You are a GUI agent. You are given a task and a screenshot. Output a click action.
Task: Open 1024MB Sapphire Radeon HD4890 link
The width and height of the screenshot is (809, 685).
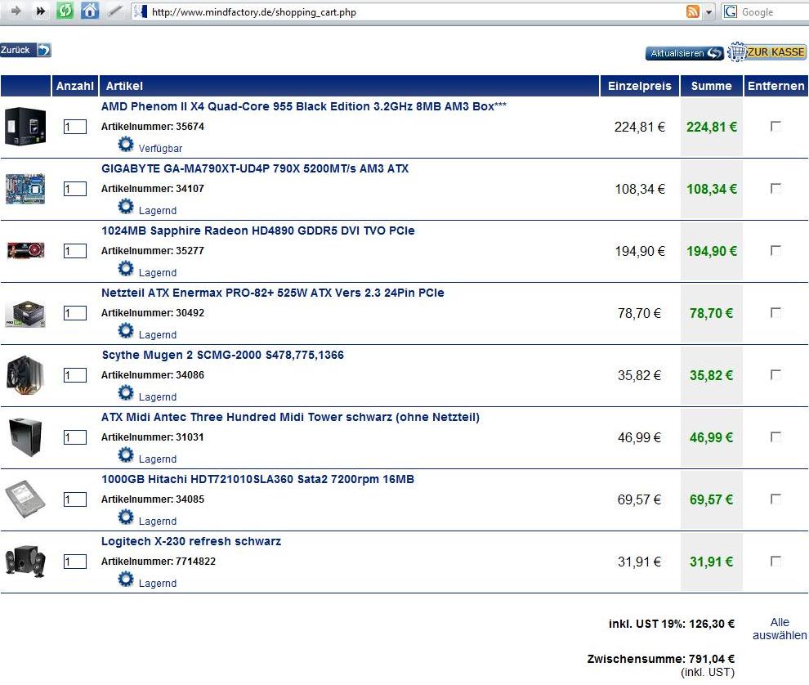[x=258, y=231]
